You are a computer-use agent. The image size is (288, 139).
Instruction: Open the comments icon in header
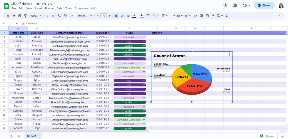tap(234, 5)
